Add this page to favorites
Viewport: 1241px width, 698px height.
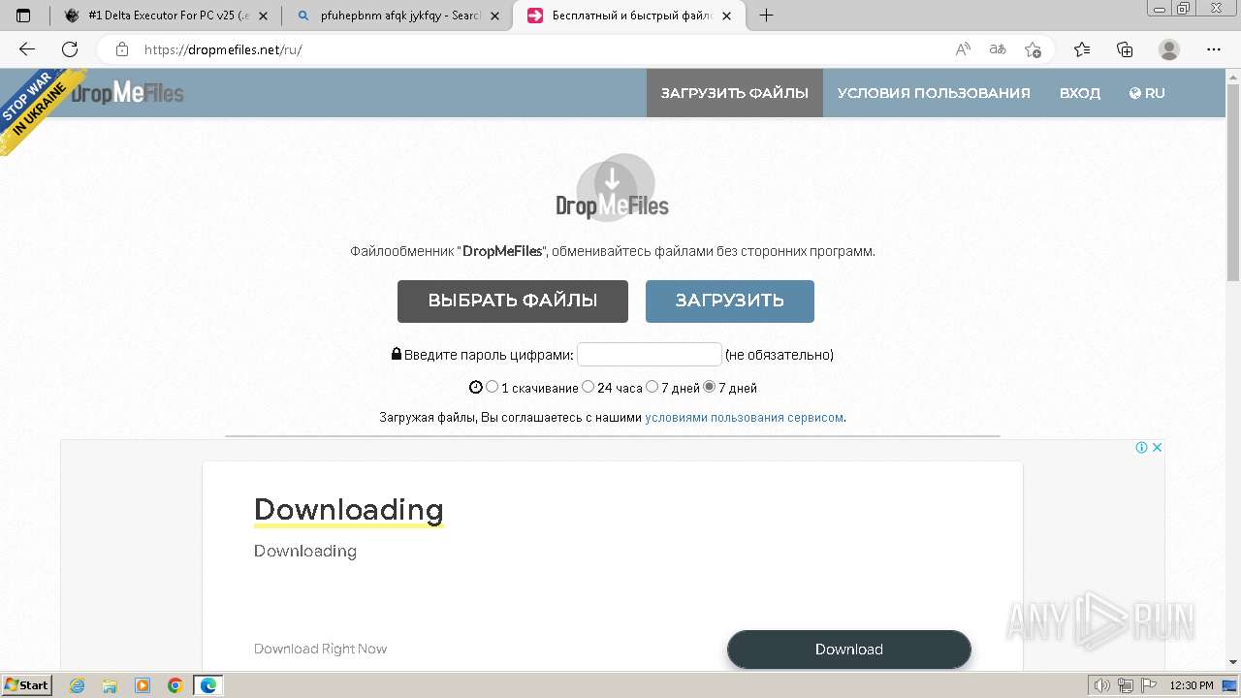[1034, 49]
